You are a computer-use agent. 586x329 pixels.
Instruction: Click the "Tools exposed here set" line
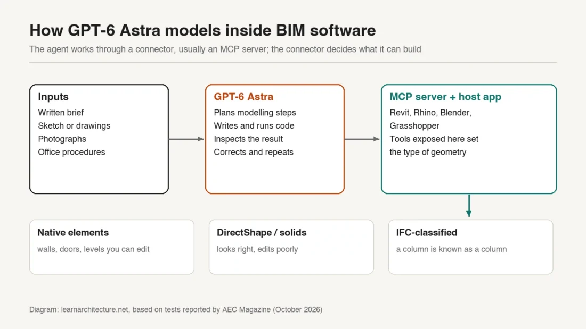(x=434, y=139)
